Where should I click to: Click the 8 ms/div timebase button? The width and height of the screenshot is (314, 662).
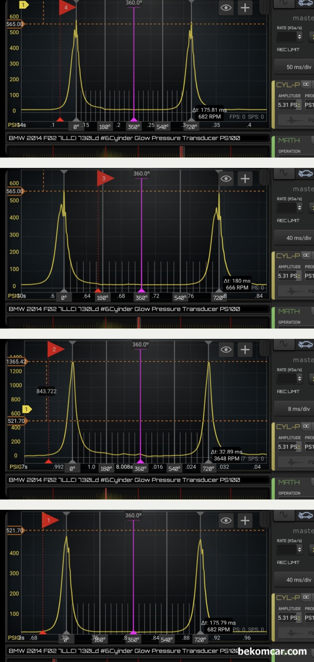click(294, 409)
